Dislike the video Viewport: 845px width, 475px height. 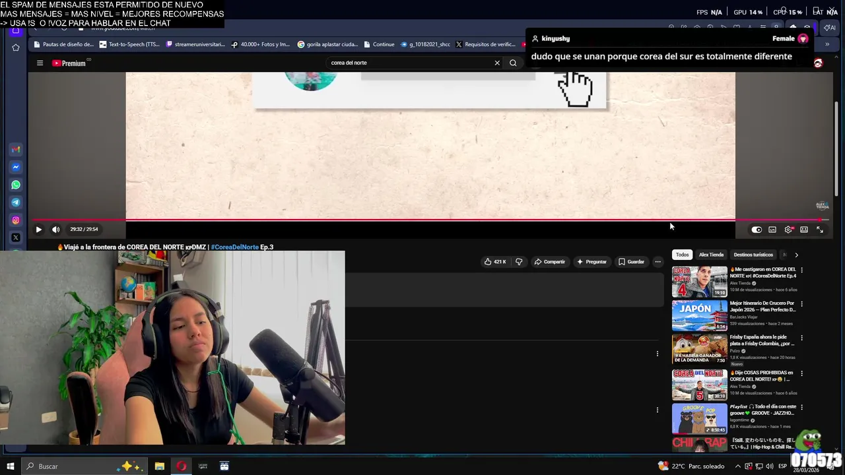coord(519,262)
